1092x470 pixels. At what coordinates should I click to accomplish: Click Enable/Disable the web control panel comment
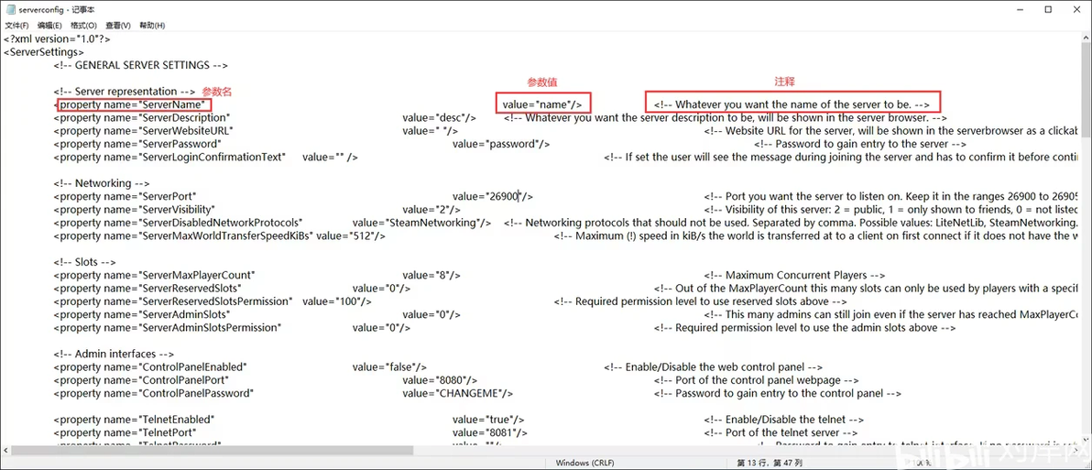click(714, 367)
